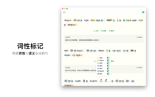The width and height of the screenshot is (155, 97).
Task: Click the second AI 译文 heading
Action: click(x=68, y=68)
